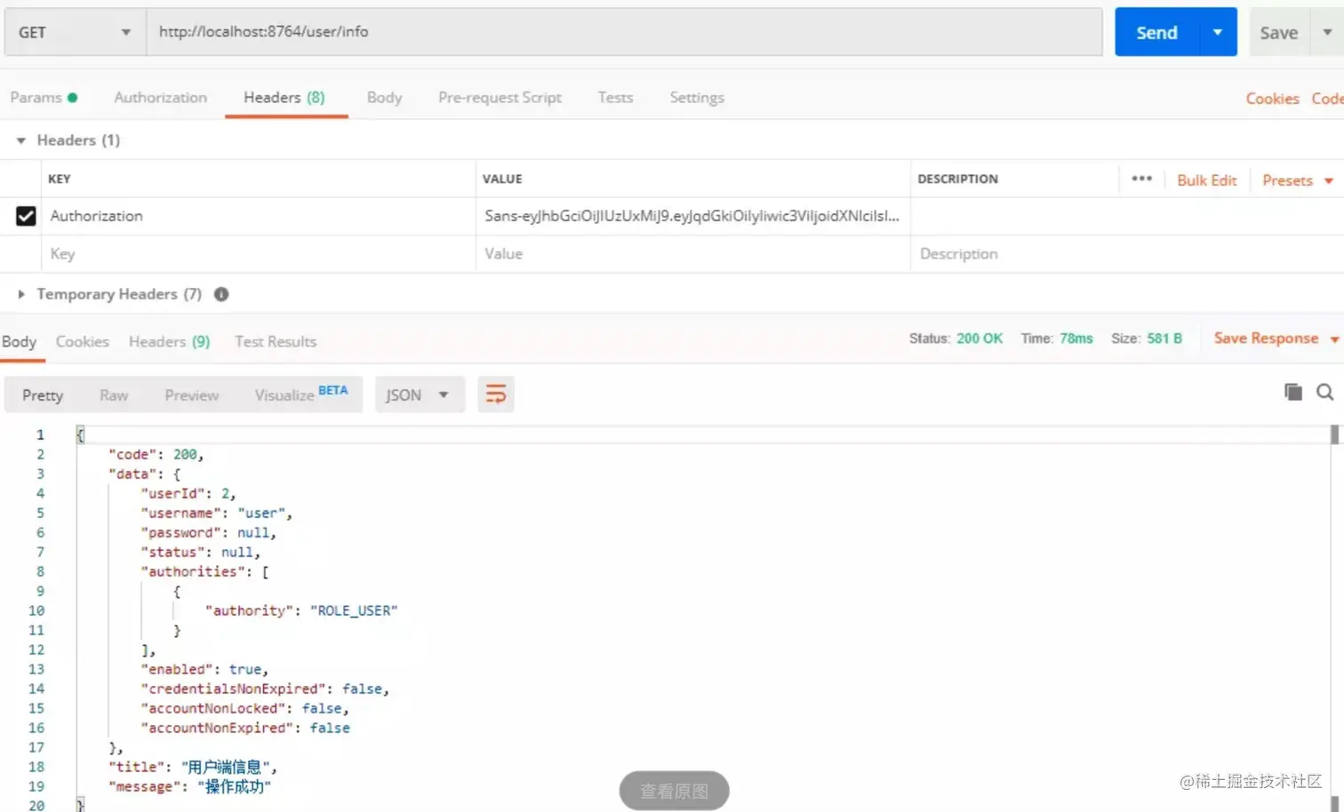The height and width of the screenshot is (812, 1344).
Task: Open the Presets dropdown
Action: click(1298, 180)
